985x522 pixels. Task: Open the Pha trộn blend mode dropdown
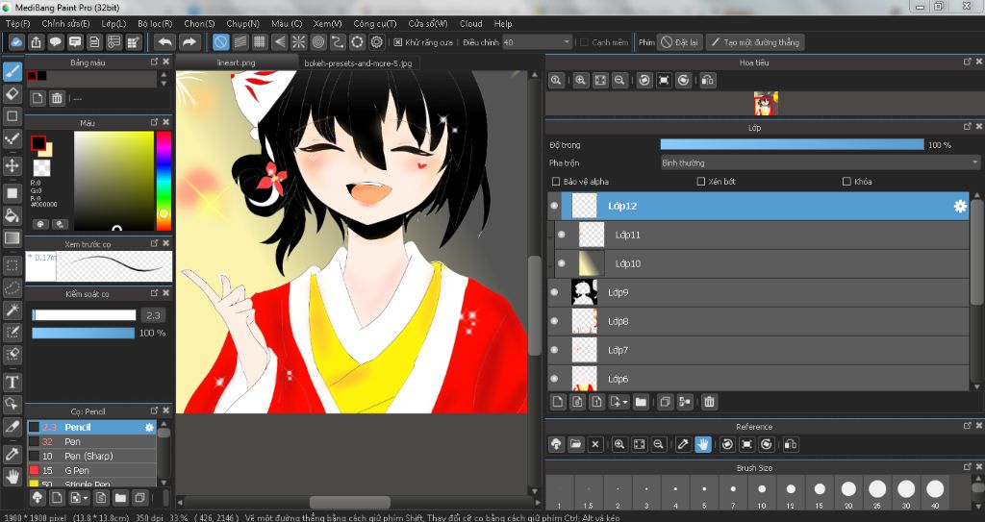820,163
